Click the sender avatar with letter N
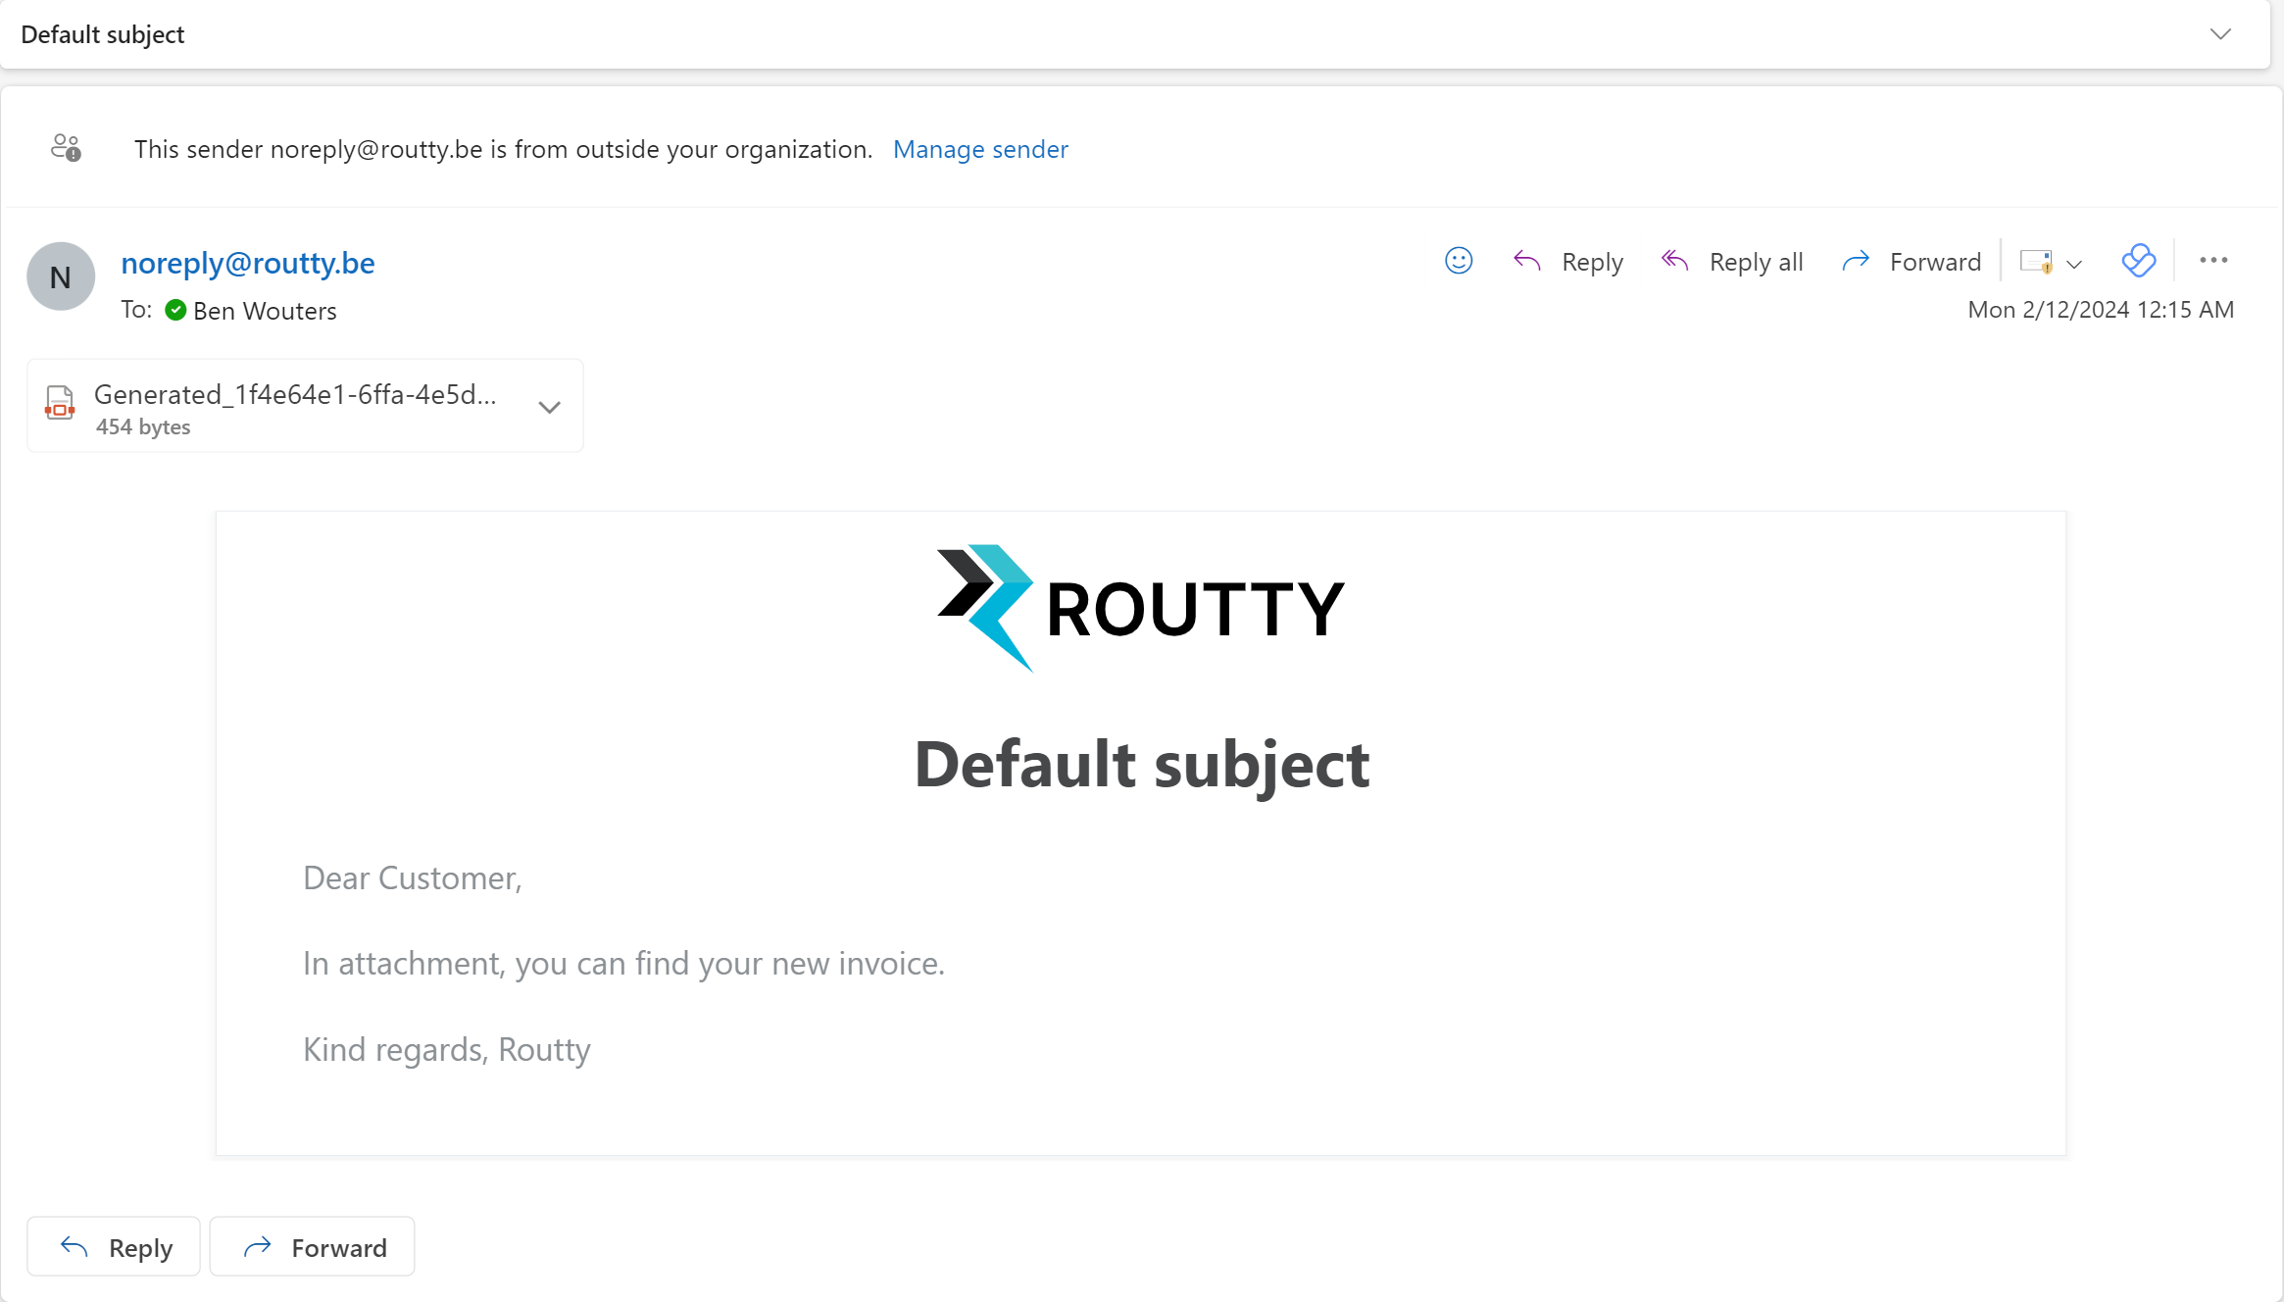Viewport: 2284px width, 1302px height. (x=61, y=276)
